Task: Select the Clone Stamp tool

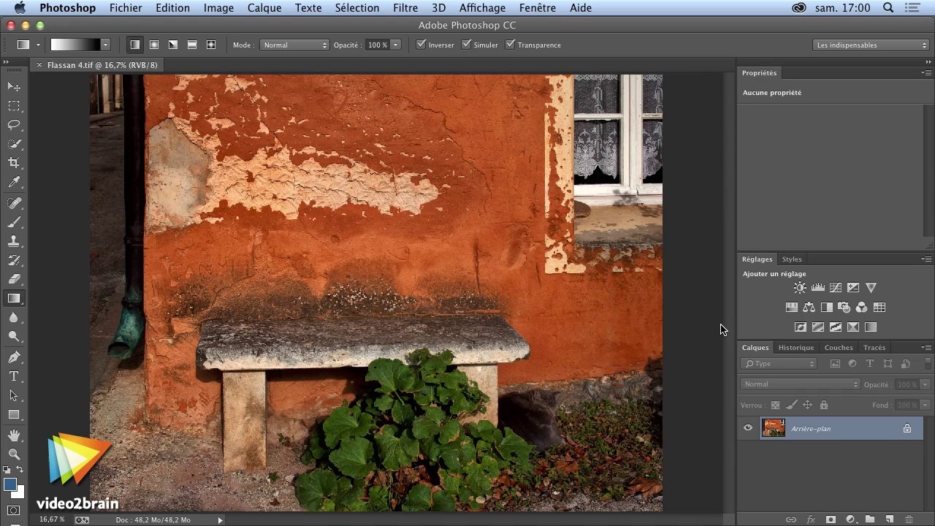Action: pyautogui.click(x=14, y=240)
